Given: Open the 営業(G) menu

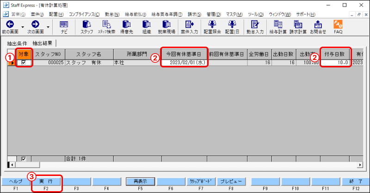Looking at the screenshot, I should tap(18, 14).
